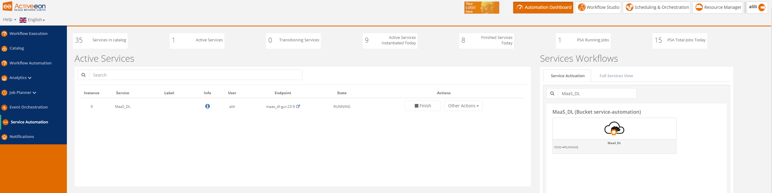Click the Scheduling & Orchestration button icon
This screenshot has width=772, height=193.
point(629,7)
